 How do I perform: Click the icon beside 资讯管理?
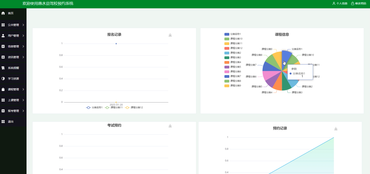[3, 57]
